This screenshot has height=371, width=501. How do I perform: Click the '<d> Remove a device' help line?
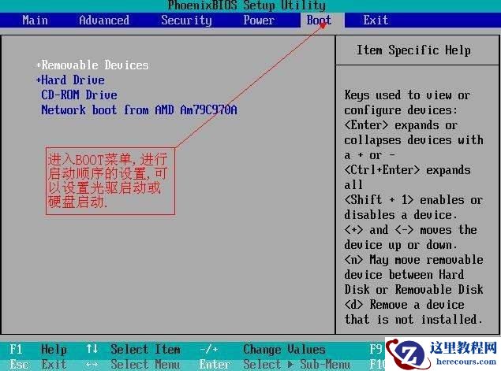click(404, 305)
